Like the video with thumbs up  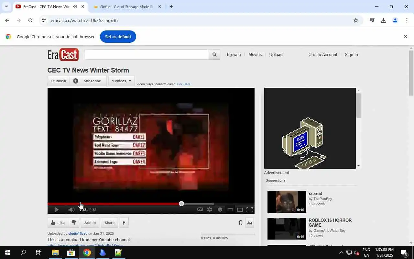(58, 223)
